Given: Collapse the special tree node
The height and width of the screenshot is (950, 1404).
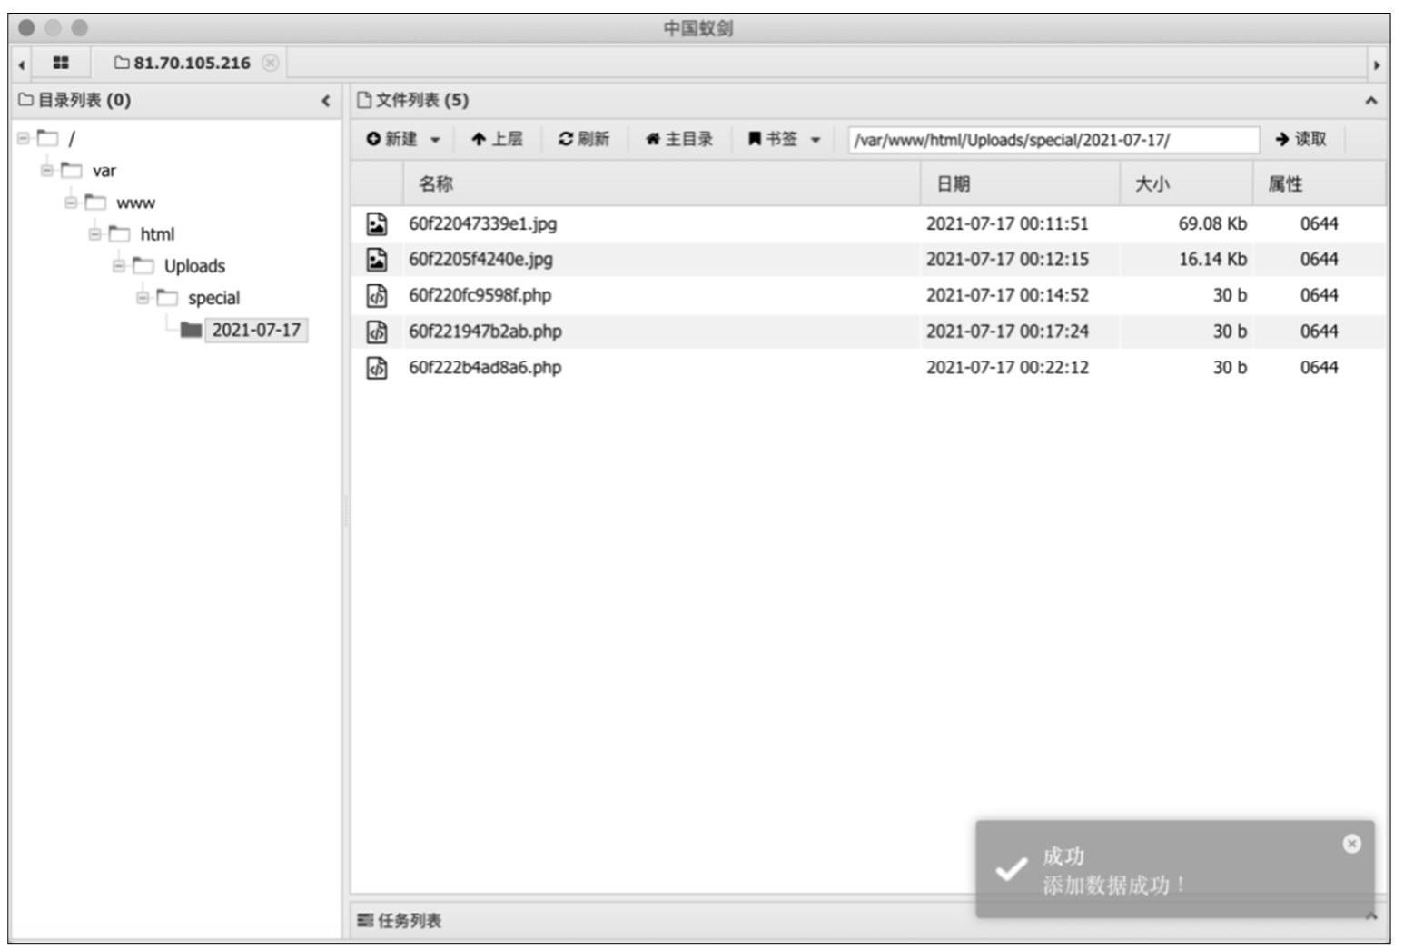Looking at the screenshot, I should pos(143,297).
